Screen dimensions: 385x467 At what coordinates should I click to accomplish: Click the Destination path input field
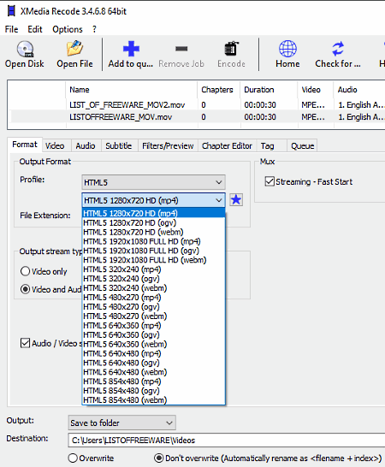(227, 440)
